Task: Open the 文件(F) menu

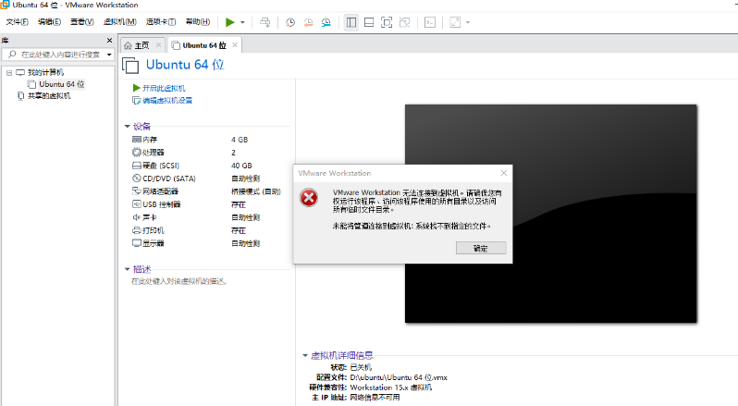Action: pyautogui.click(x=17, y=21)
